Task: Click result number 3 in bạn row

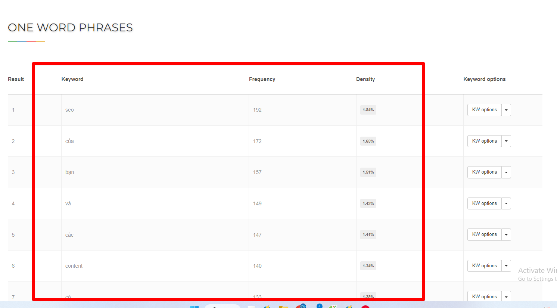Action: tap(13, 172)
